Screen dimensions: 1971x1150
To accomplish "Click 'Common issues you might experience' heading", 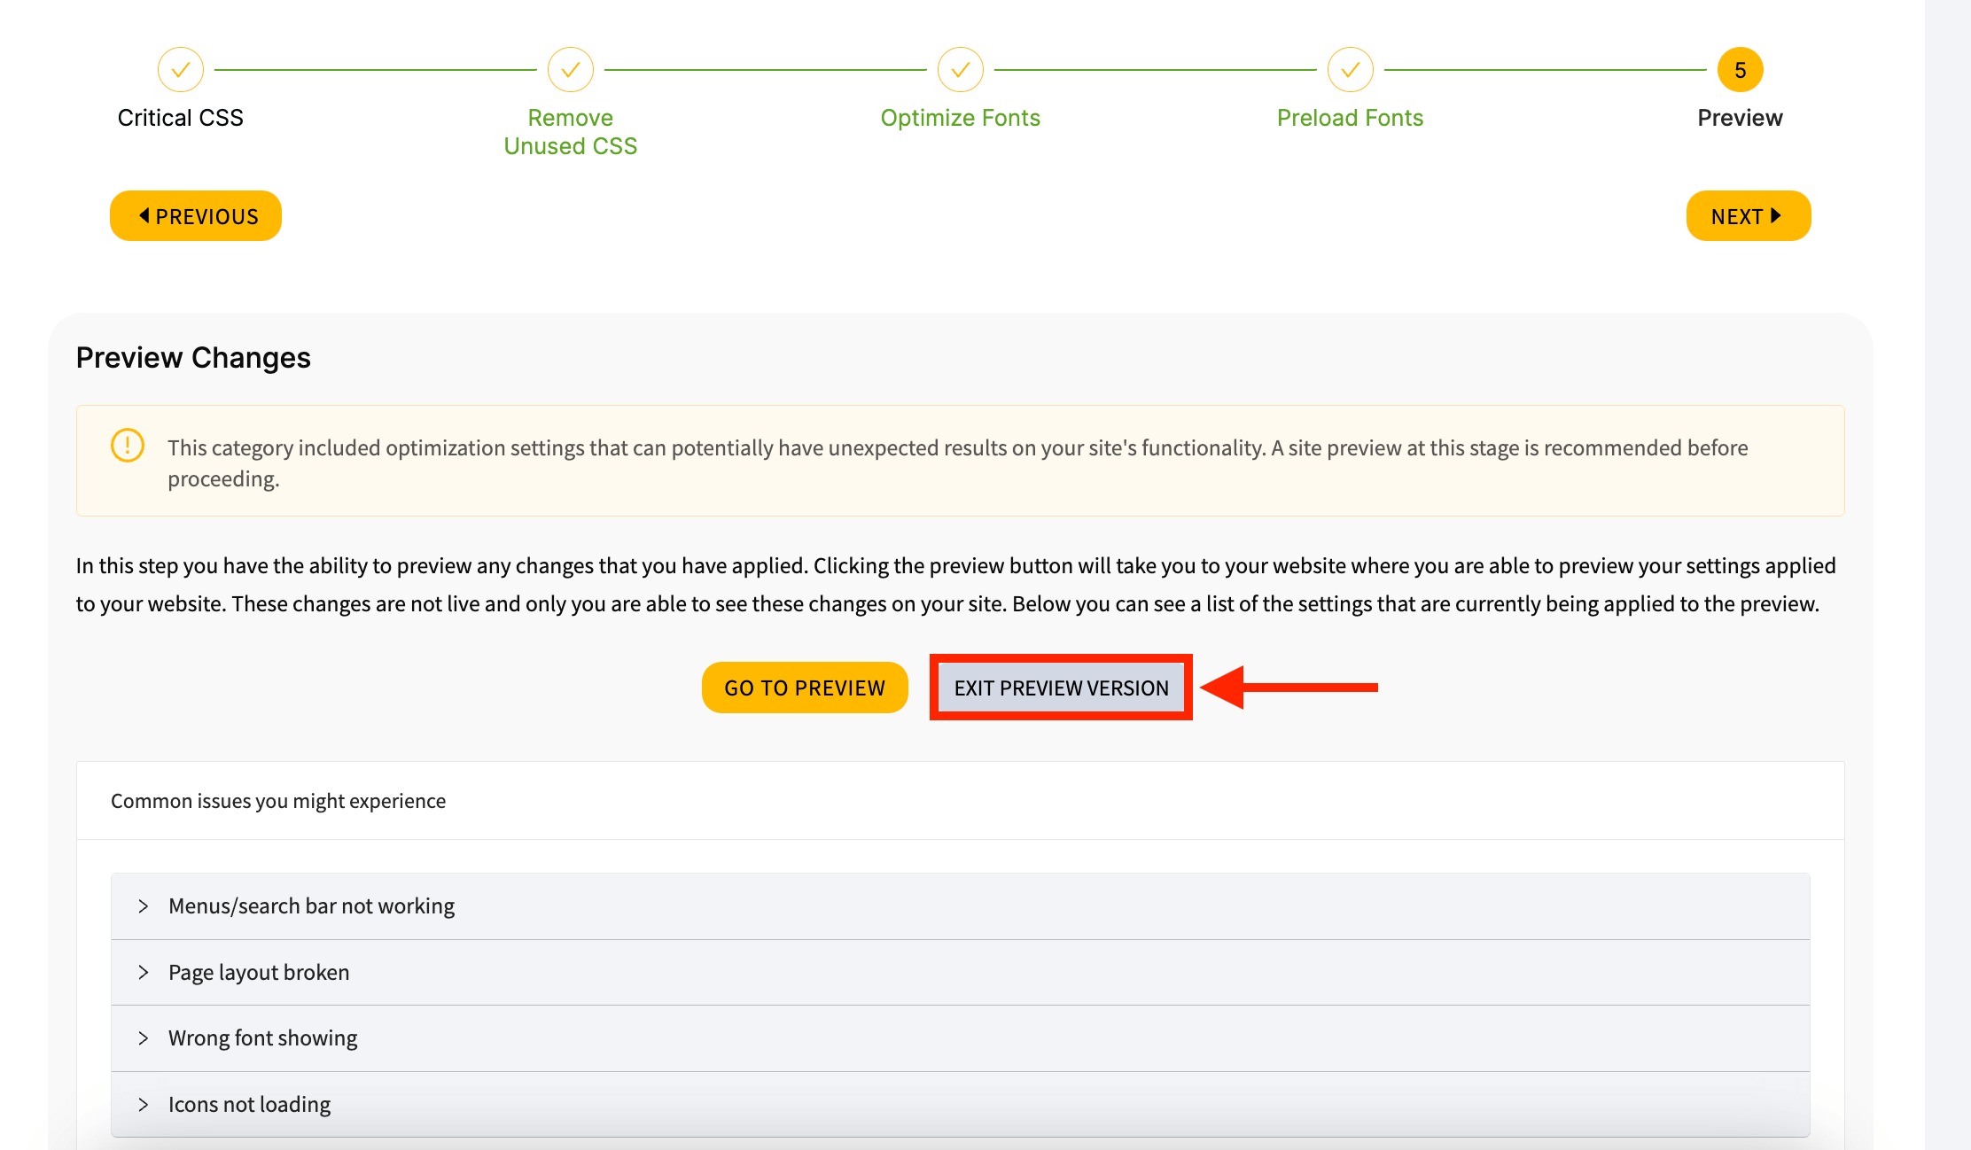I will (278, 801).
